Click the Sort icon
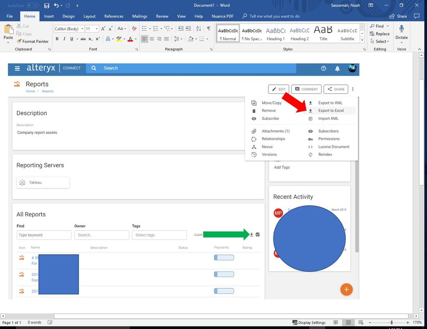This screenshot has width=427, height=329. [199, 29]
